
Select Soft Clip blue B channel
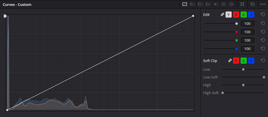point(251,61)
